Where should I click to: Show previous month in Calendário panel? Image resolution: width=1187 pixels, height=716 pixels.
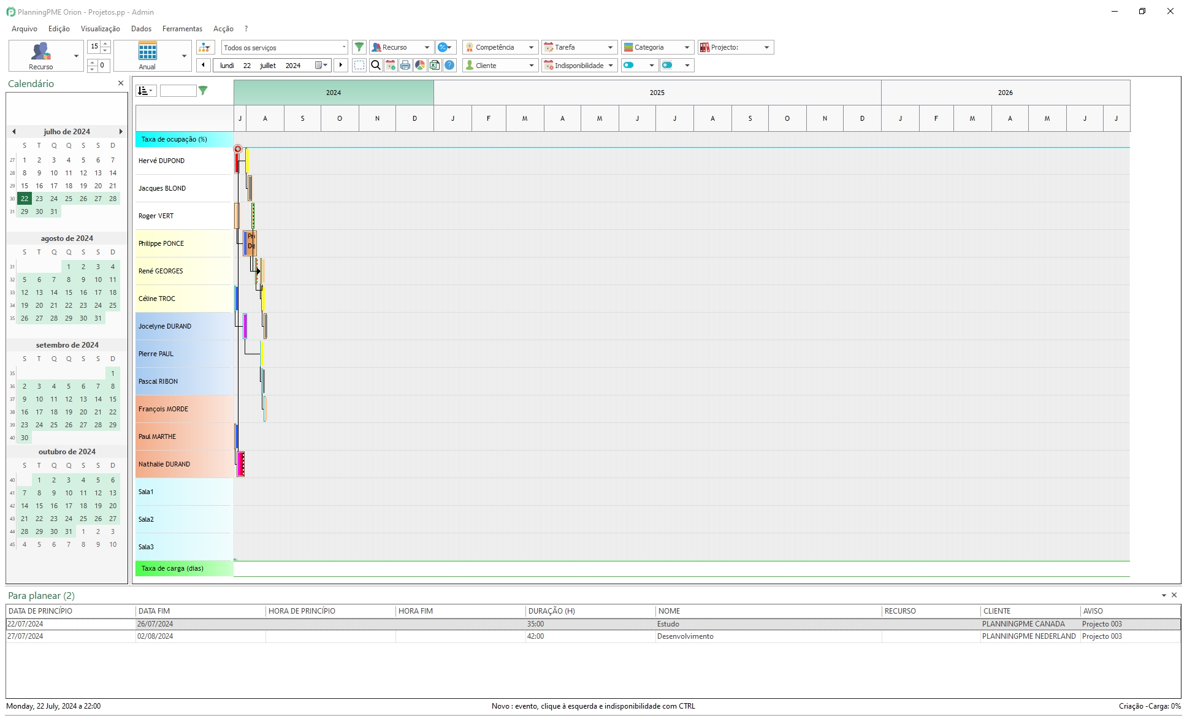(x=14, y=132)
